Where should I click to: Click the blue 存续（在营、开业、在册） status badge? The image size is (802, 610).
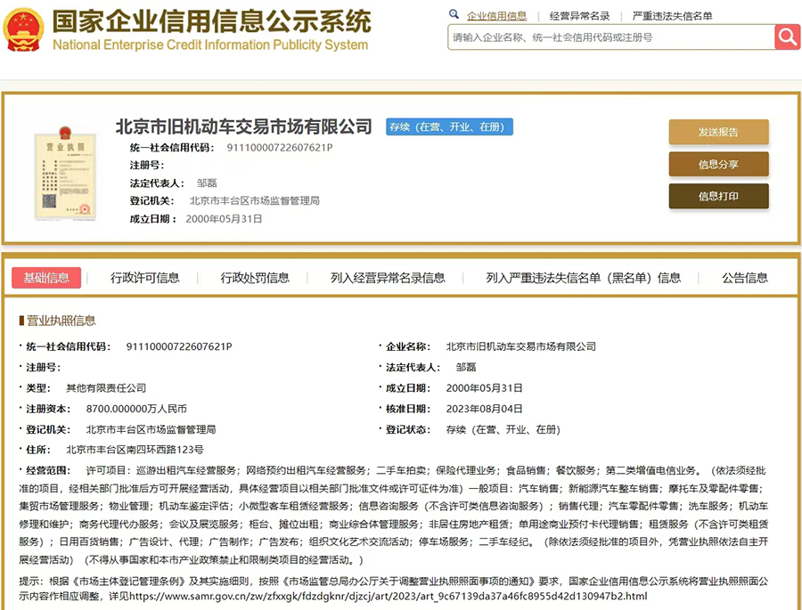point(450,126)
